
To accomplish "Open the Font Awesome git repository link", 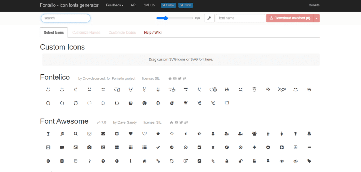I will click(186, 122).
